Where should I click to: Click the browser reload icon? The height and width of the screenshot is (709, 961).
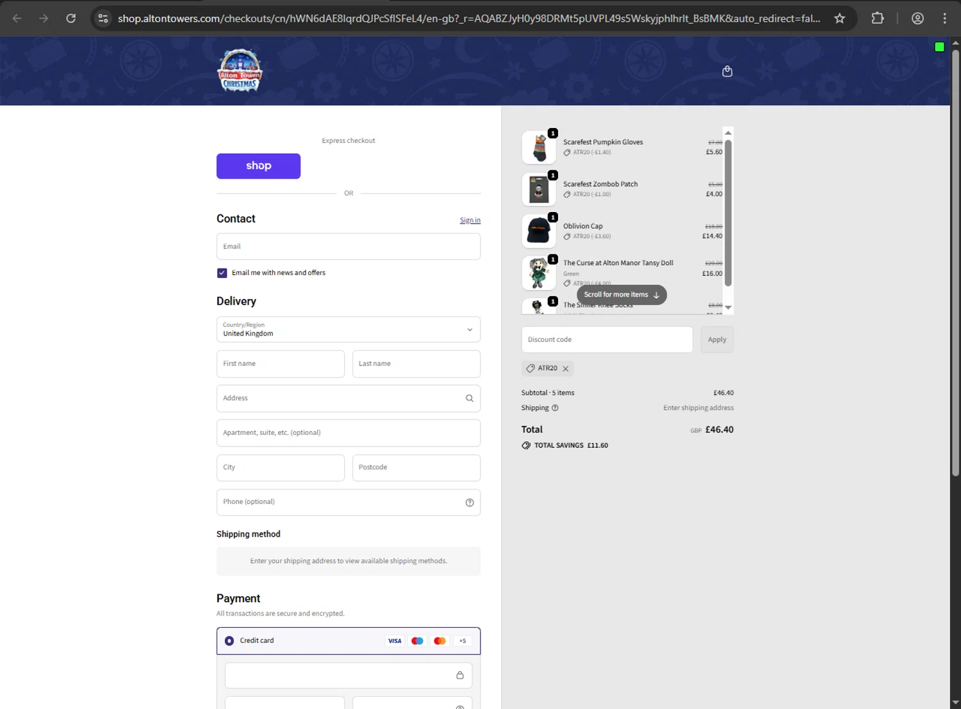71,18
